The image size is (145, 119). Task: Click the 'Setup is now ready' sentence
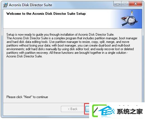(x=60, y=35)
